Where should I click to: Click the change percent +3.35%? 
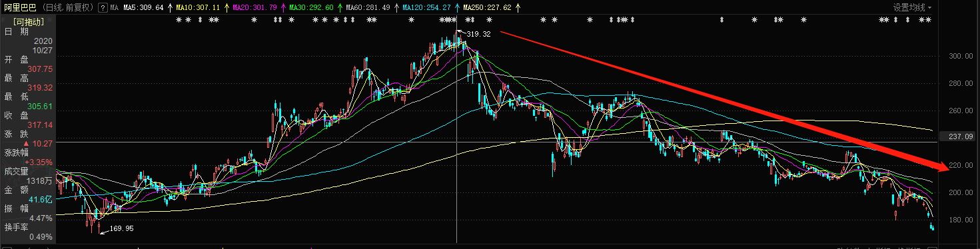tap(39, 162)
